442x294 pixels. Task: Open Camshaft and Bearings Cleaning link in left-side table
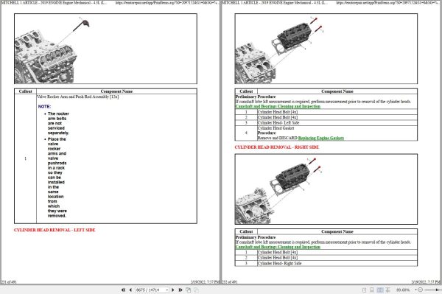click(278, 106)
